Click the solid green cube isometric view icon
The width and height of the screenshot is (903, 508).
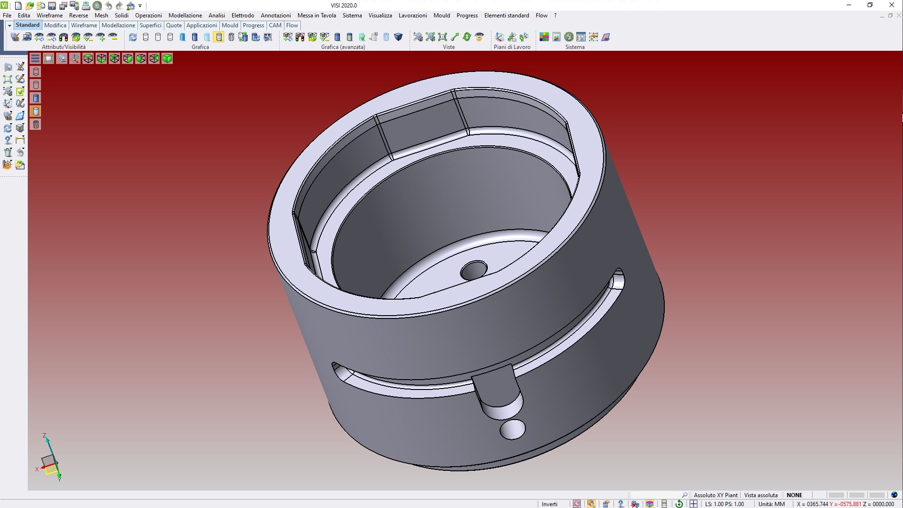pyautogui.click(x=167, y=58)
